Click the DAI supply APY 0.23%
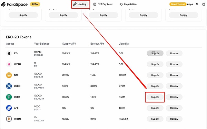The height and width of the screenshot is (129, 207). [x=66, y=75]
